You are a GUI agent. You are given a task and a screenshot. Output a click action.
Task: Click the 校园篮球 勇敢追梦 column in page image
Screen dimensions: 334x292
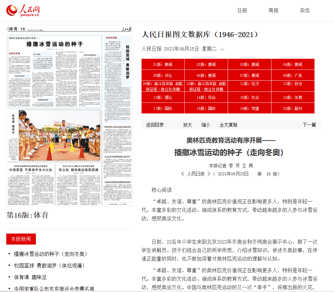tap(118, 79)
